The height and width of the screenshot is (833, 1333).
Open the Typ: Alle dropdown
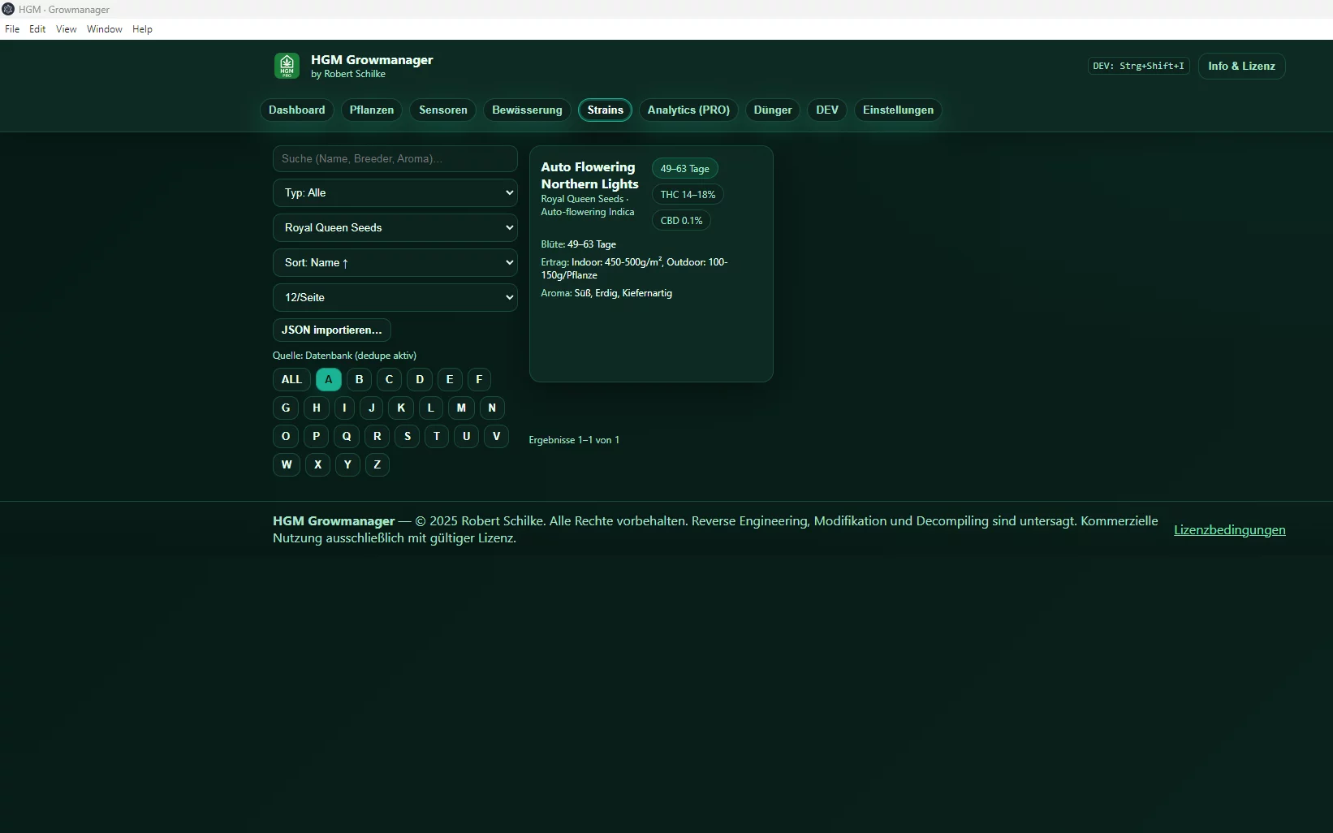click(395, 193)
